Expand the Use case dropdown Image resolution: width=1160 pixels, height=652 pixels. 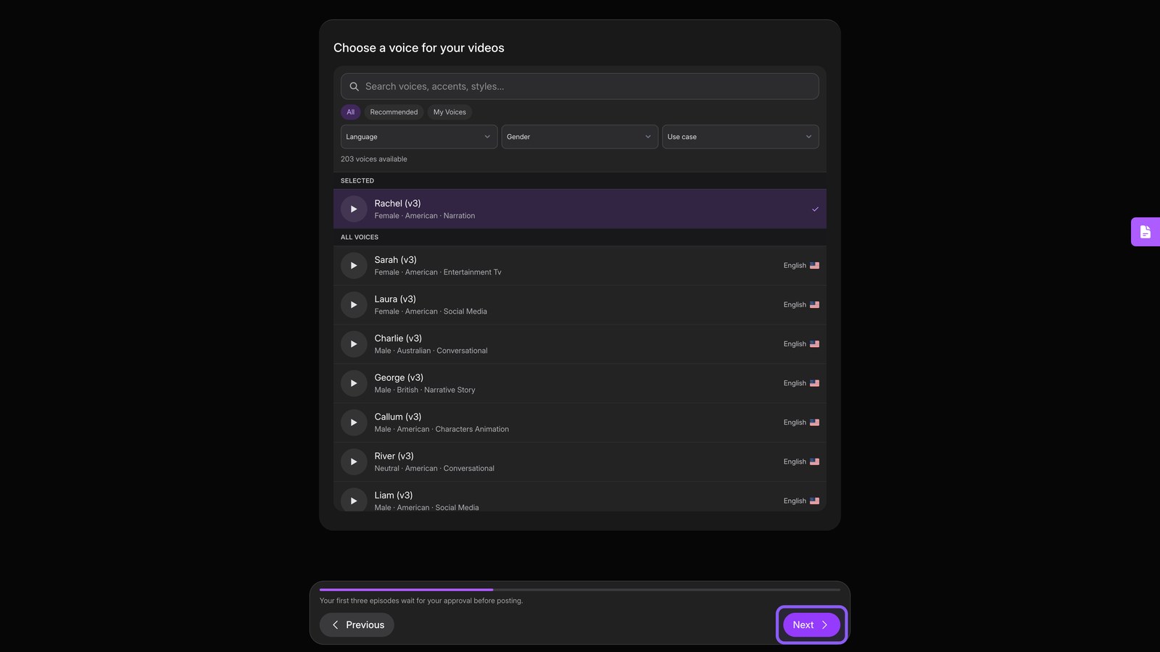pos(740,137)
